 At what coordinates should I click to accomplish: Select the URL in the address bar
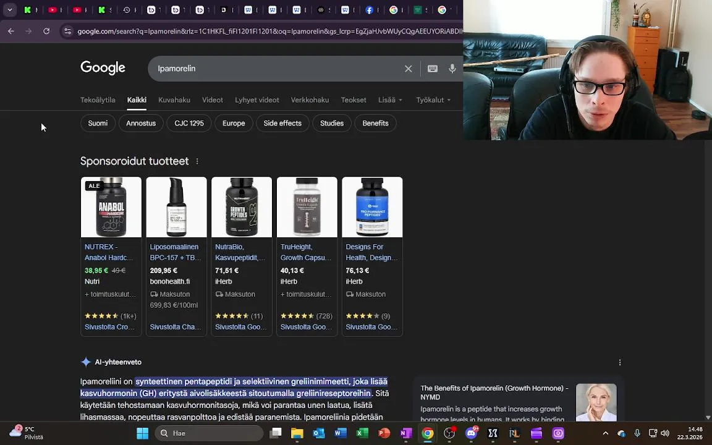[x=269, y=32]
